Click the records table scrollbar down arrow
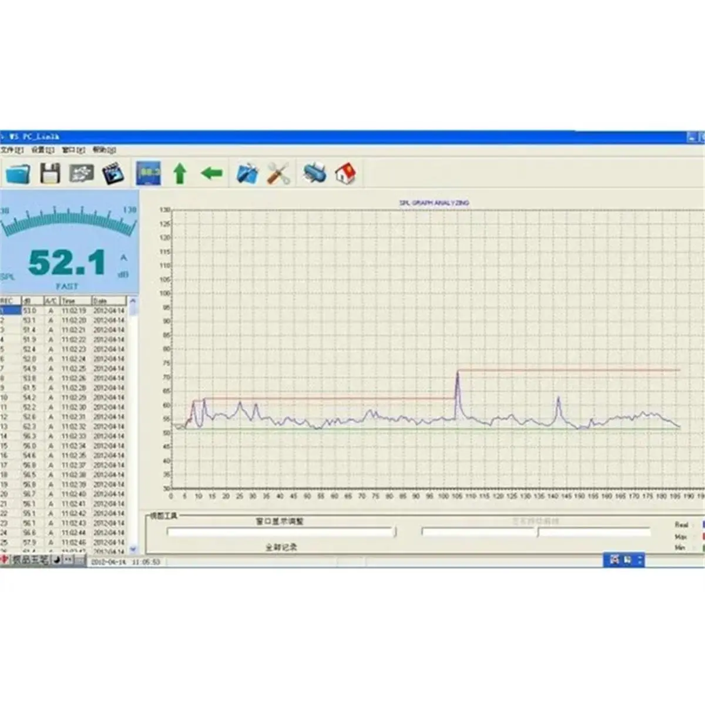 tap(133, 549)
